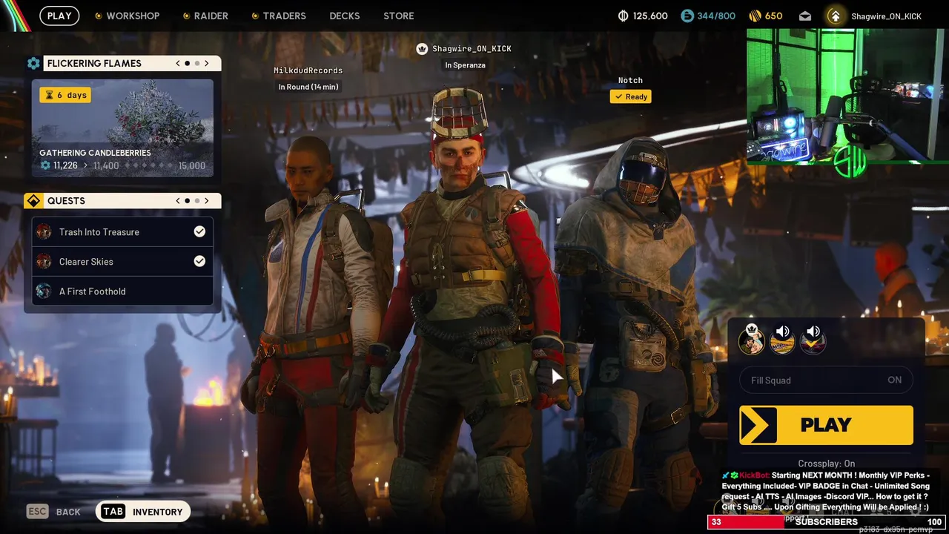
Task: Click the Shagwire_ON_KICK username in top bar
Action: [886, 16]
